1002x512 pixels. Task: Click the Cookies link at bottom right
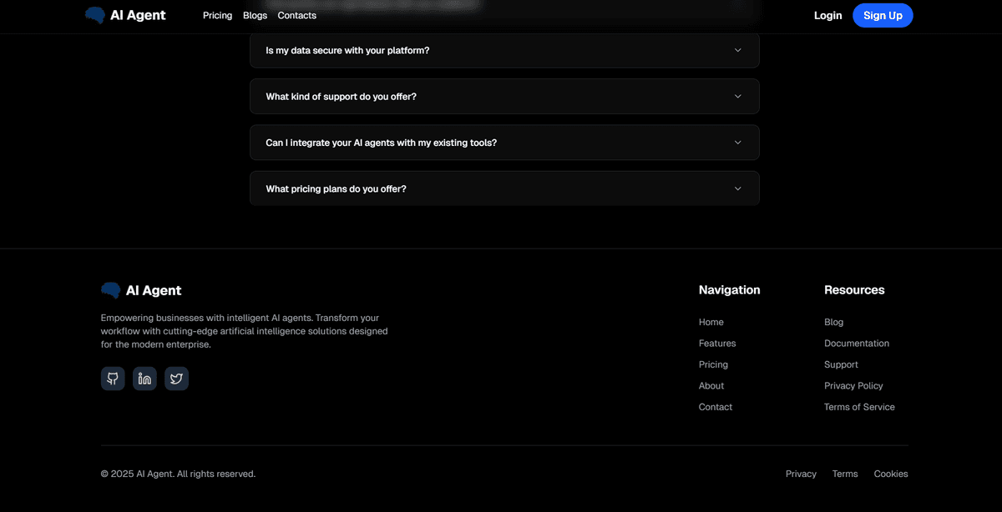(890, 474)
